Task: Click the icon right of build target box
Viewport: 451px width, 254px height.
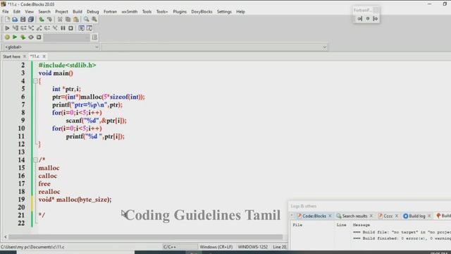Action: (x=94, y=37)
